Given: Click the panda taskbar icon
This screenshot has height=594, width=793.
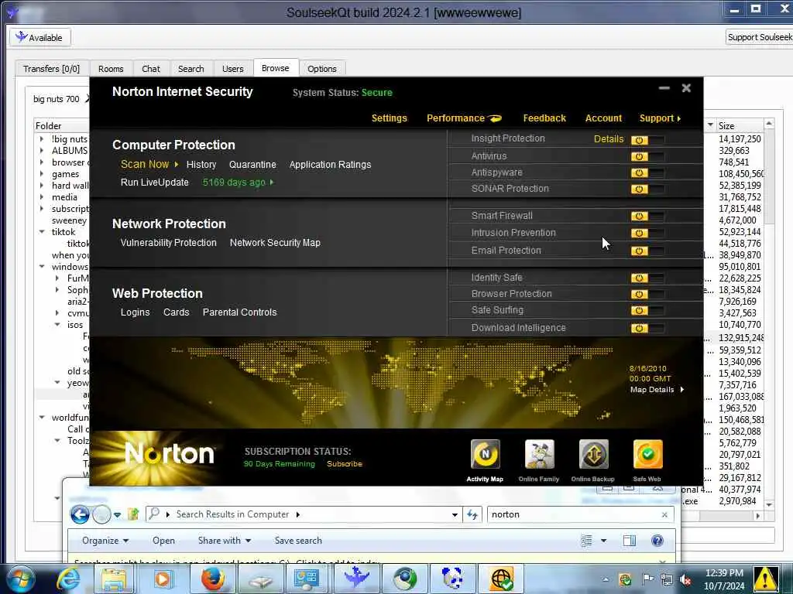Looking at the screenshot, I should point(451,579).
